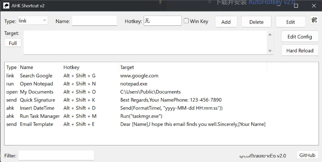Select the Search Google shortcut row
Viewport: 322px width, 162px height.
(x=36, y=76)
